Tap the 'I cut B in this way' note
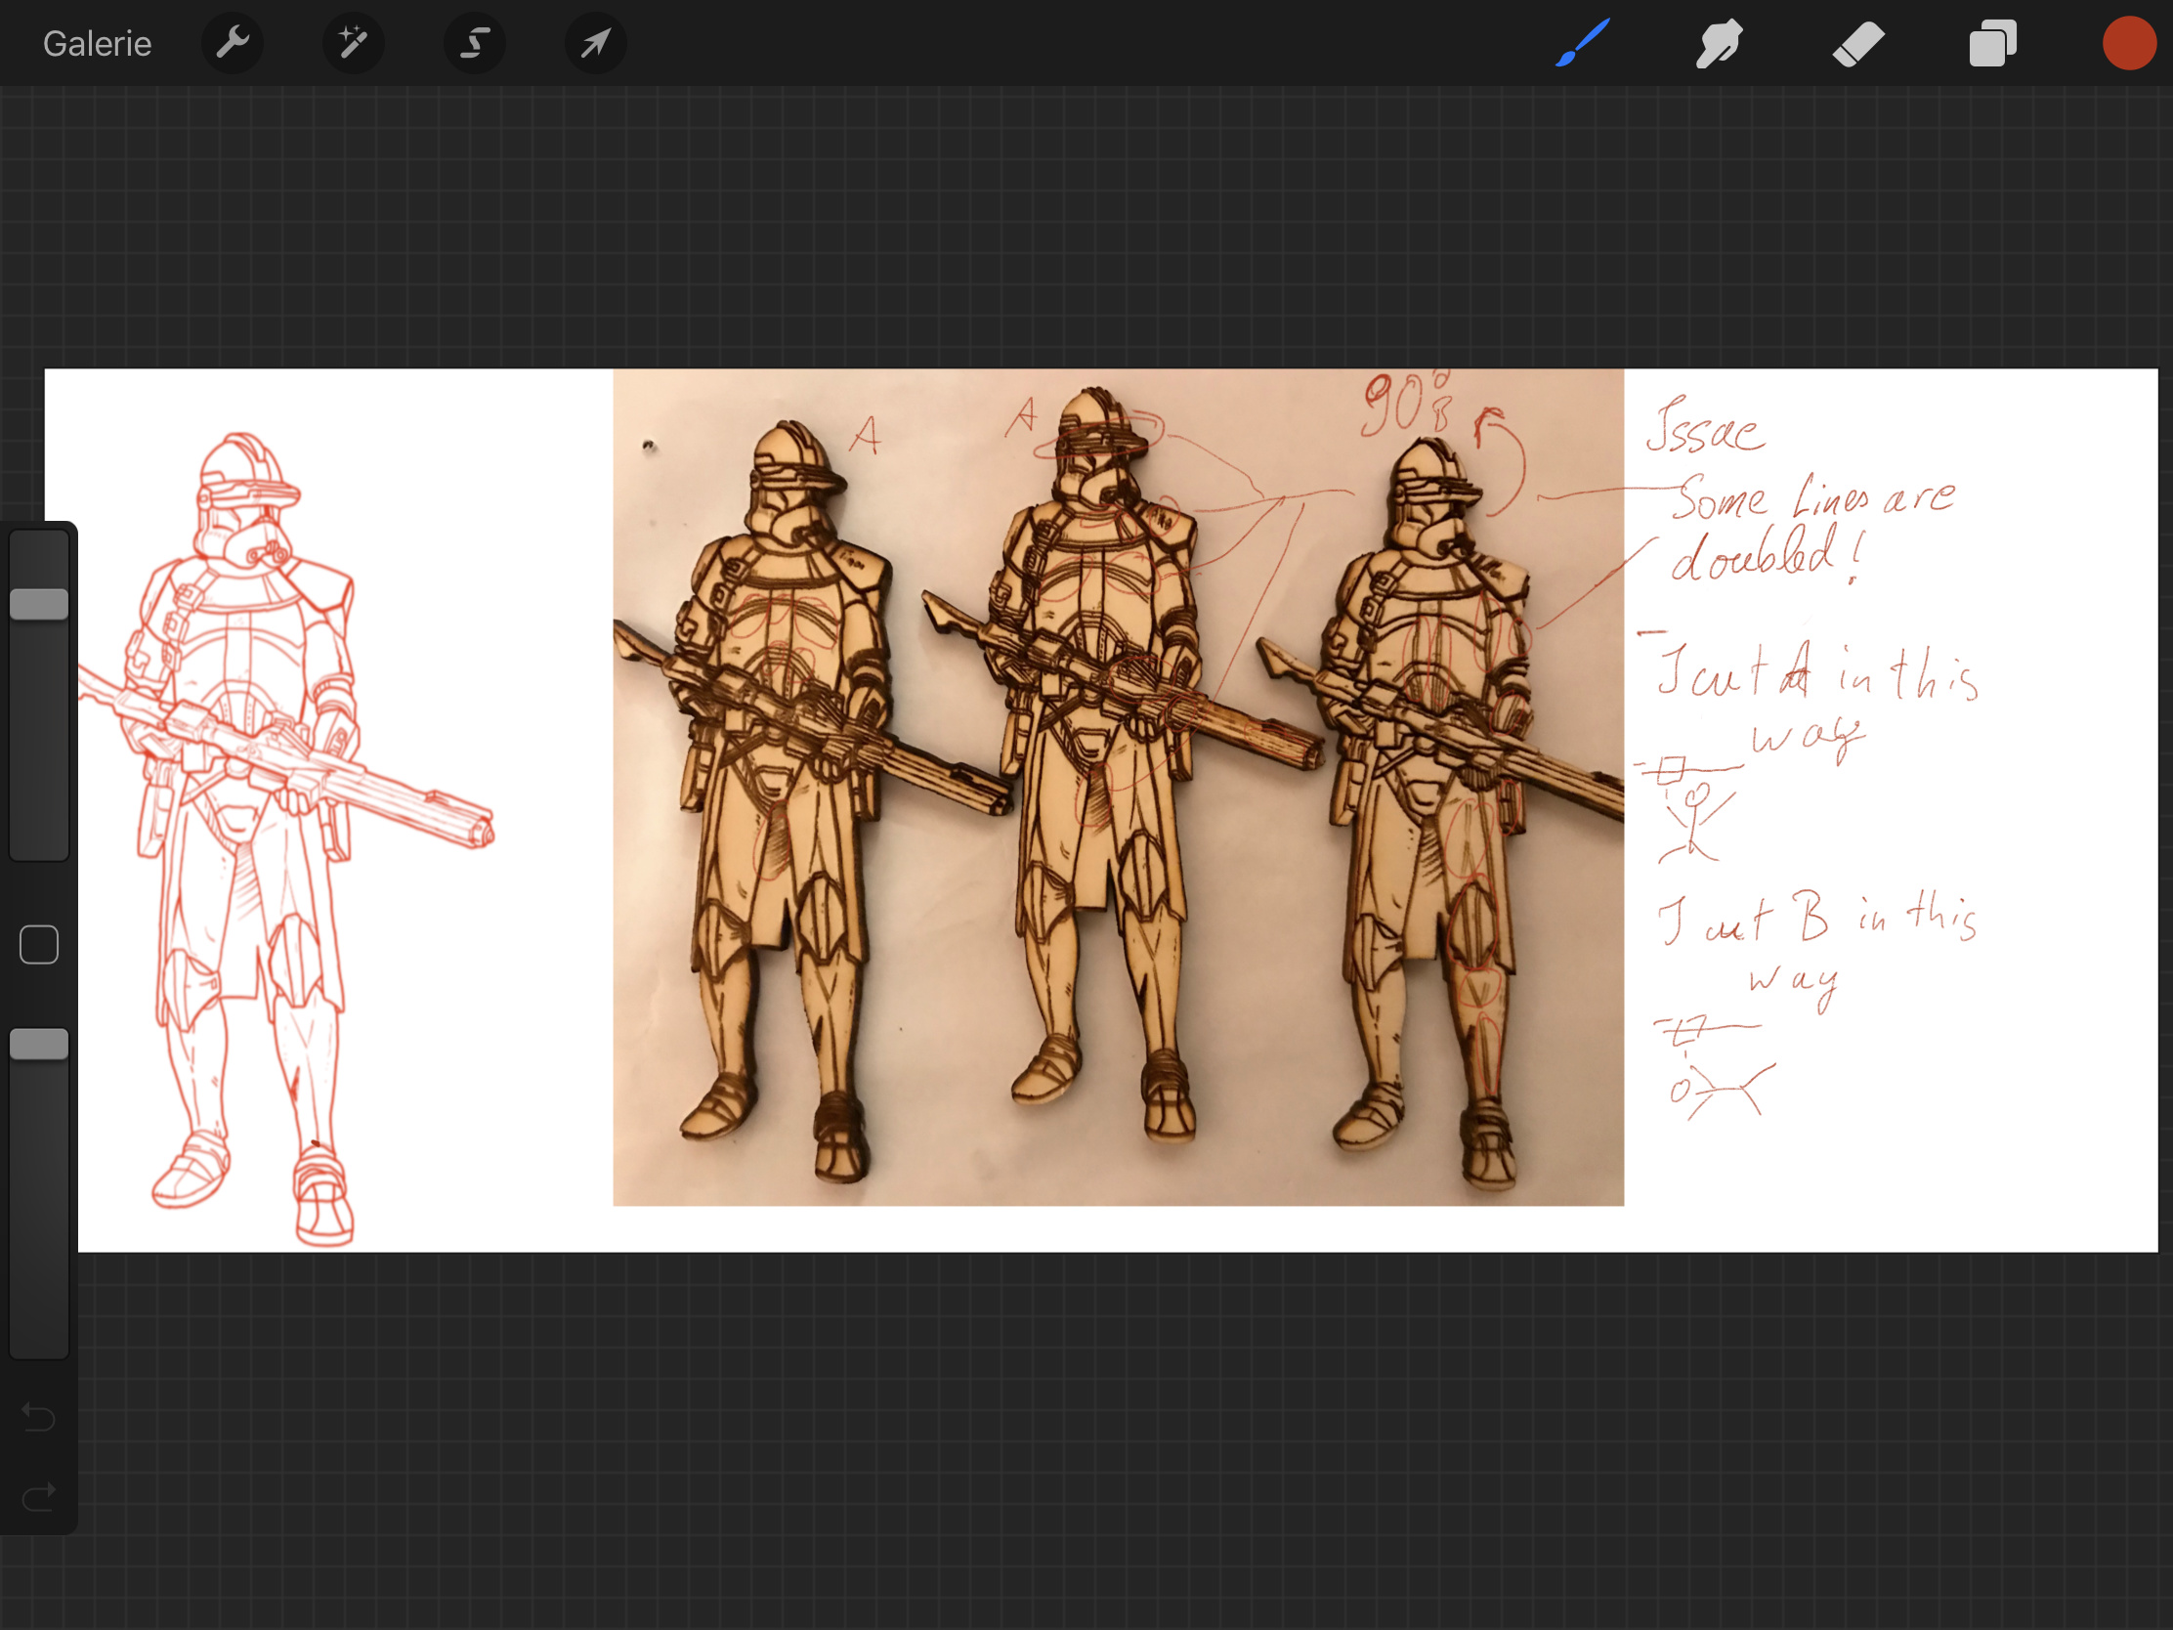Screen dimensions: 2173x1630 point(1817,951)
